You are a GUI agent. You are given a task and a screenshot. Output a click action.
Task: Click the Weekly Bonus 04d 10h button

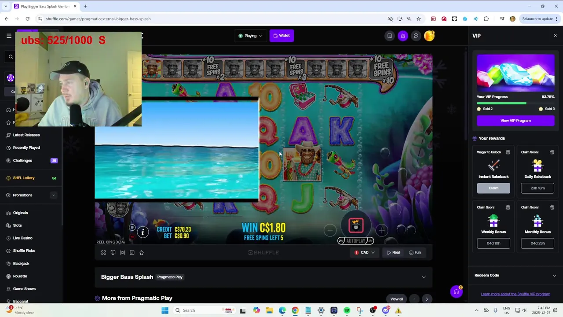pos(494,243)
